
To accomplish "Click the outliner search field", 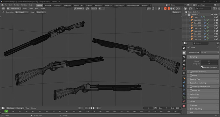I will coord(202,9).
